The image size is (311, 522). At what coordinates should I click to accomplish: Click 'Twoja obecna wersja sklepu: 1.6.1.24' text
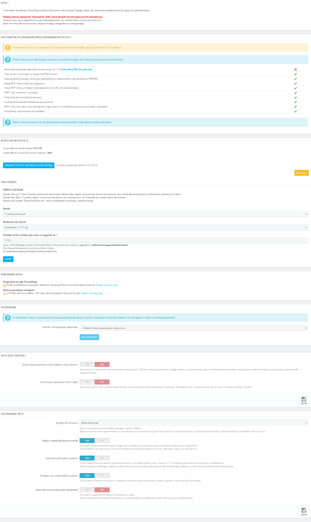pos(22,148)
